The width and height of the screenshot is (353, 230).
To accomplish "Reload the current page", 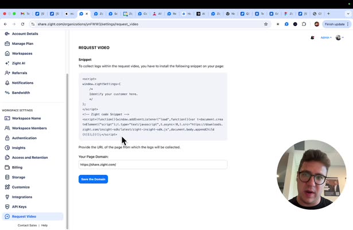I will tap(22, 24).
